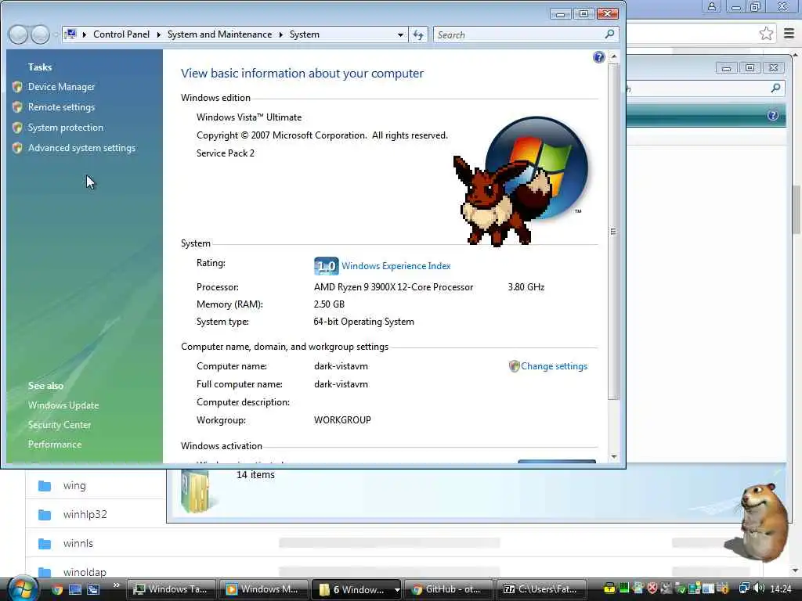Click the refresh button next to address bar
802x601 pixels.
coord(418,34)
